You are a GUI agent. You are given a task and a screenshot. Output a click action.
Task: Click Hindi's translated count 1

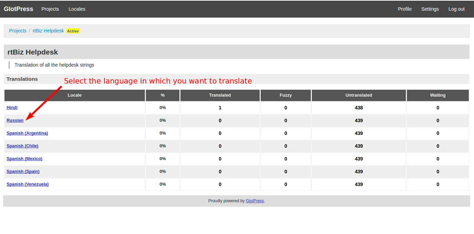click(220, 108)
